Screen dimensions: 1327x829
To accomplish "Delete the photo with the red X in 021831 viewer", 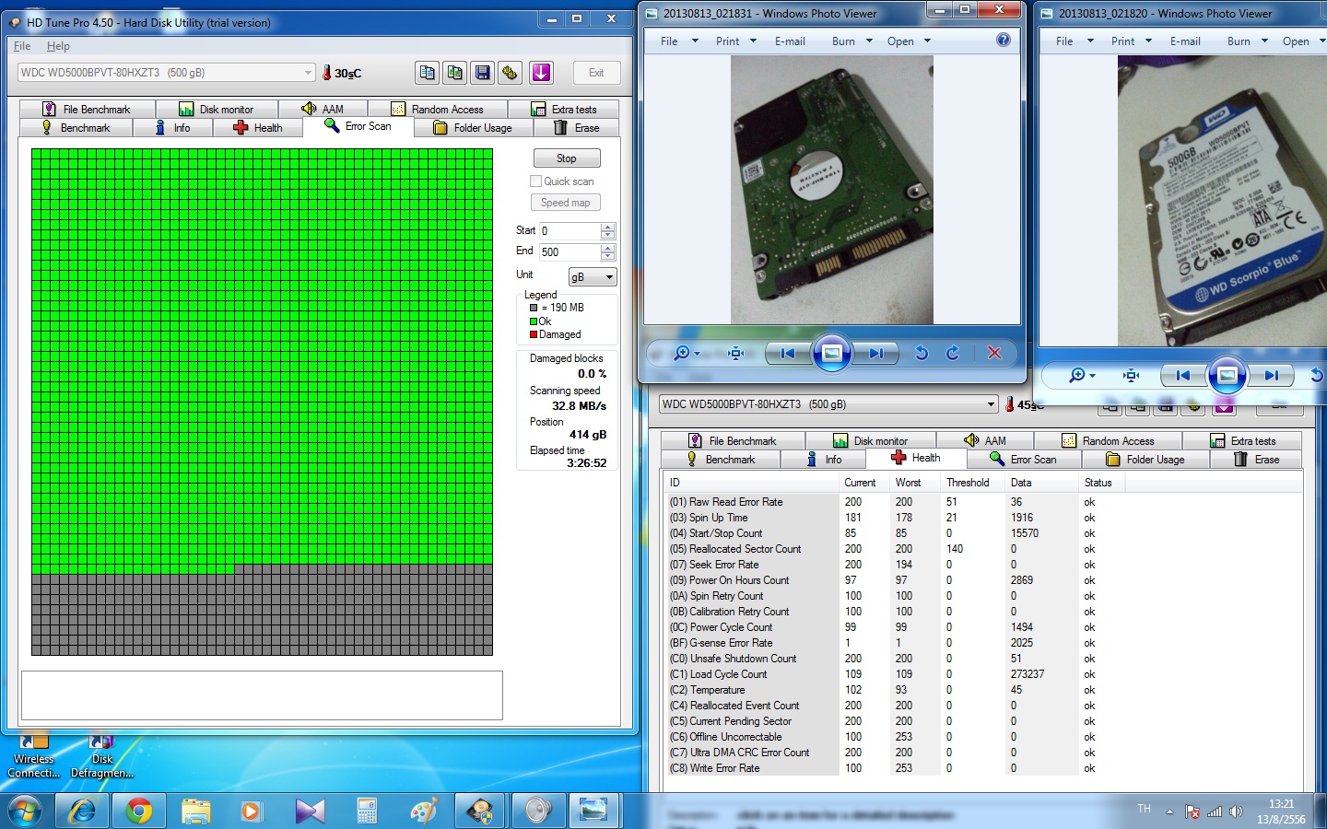I will coord(994,353).
